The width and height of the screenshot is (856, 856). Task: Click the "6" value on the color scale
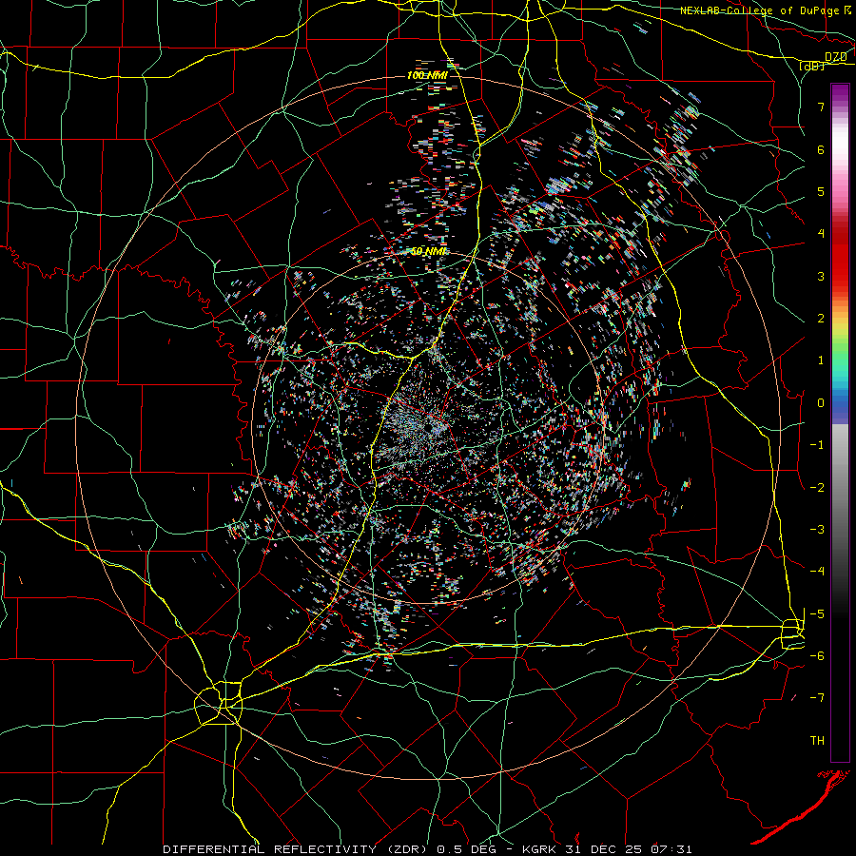821,149
